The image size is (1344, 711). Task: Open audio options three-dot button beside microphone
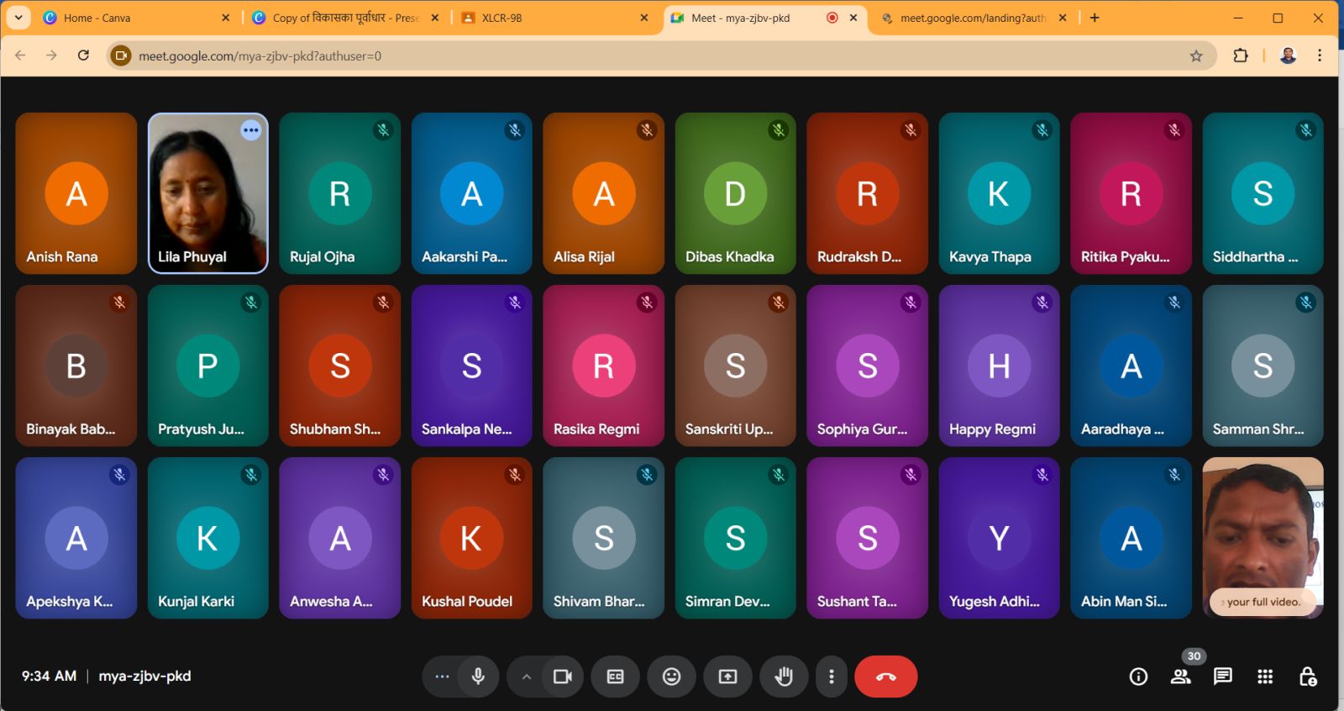(x=442, y=677)
